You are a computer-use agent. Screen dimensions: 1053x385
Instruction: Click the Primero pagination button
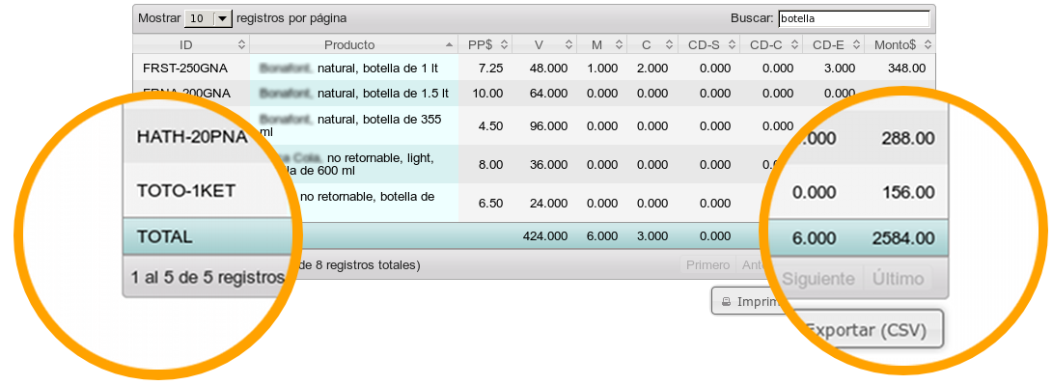coord(707,265)
